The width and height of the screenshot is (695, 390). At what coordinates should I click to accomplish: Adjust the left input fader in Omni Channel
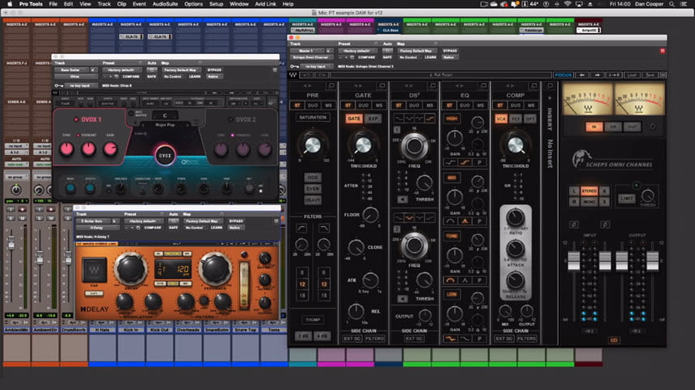pos(574,261)
